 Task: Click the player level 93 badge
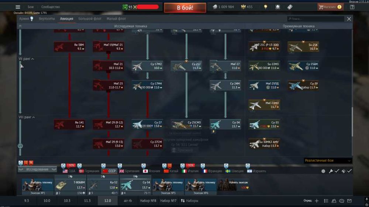(x=127, y=7)
